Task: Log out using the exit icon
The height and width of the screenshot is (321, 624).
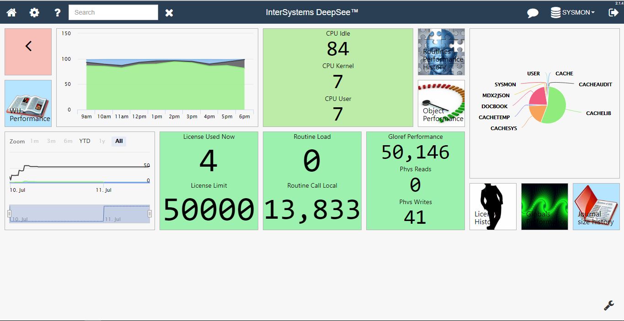Action: (x=613, y=12)
